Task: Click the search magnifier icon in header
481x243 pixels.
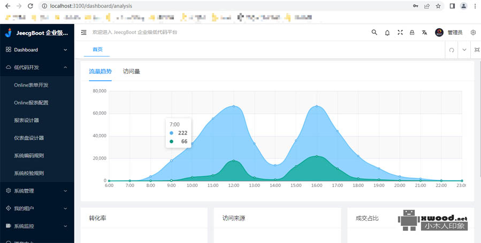Action: click(x=375, y=33)
